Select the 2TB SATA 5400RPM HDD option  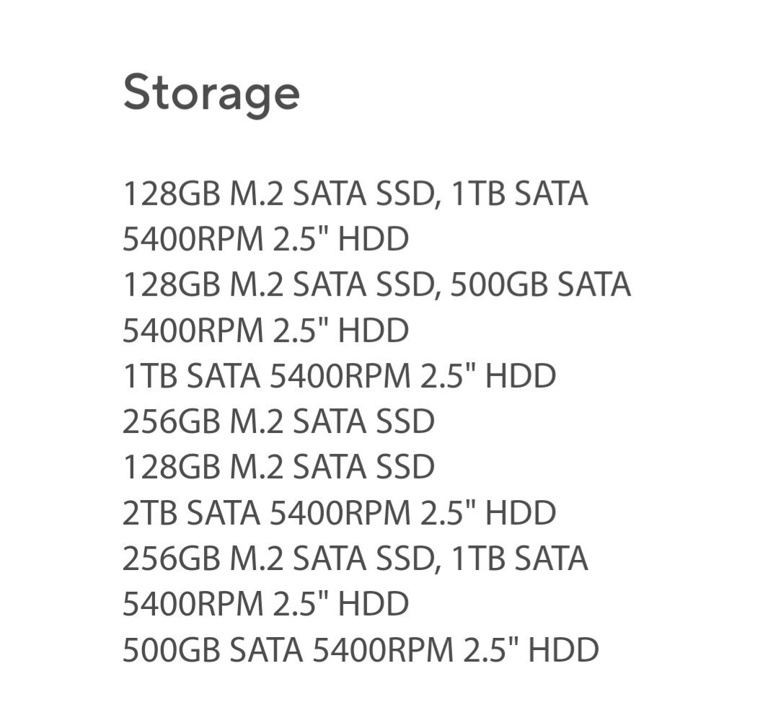[x=339, y=512]
